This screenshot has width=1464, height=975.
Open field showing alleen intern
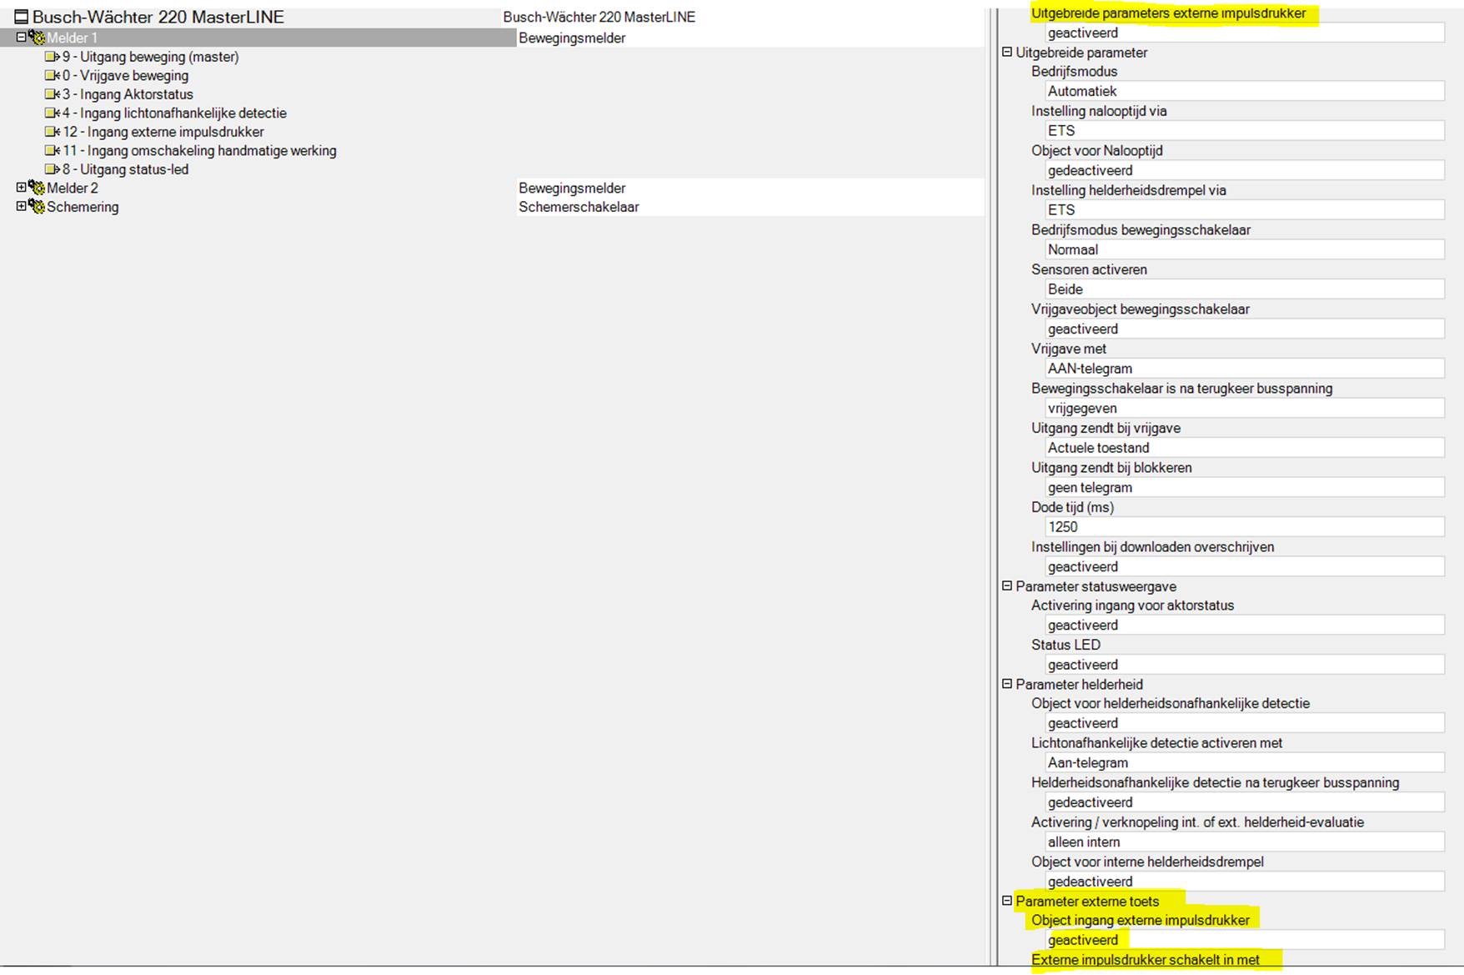click(x=1245, y=842)
